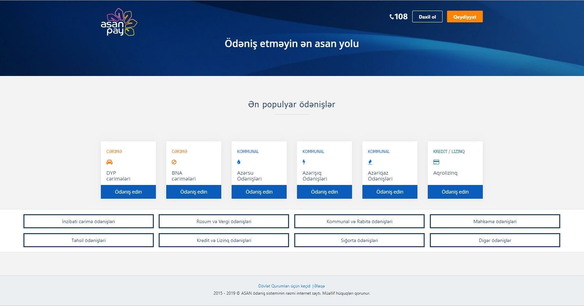Image resolution: width=584 pixels, height=306 pixels.
Task: Pay DYP cərimələri via Ödəniş edin
Action: pyautogui.click(x=128, y=192)
